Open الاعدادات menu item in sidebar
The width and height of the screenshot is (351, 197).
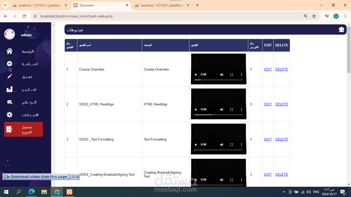30,115
